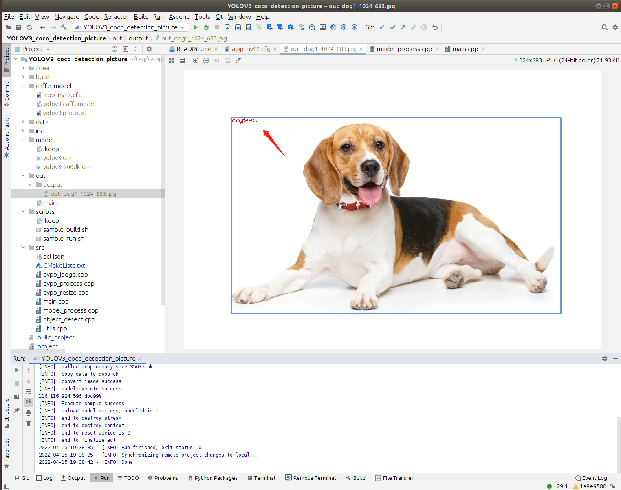Toggle soft-wrap in the run console
Viewport: 621px width, 490px height.
[x=29, y=392]
